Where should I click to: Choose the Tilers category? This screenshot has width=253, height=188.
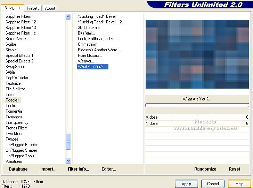click(x=10, y=95)
